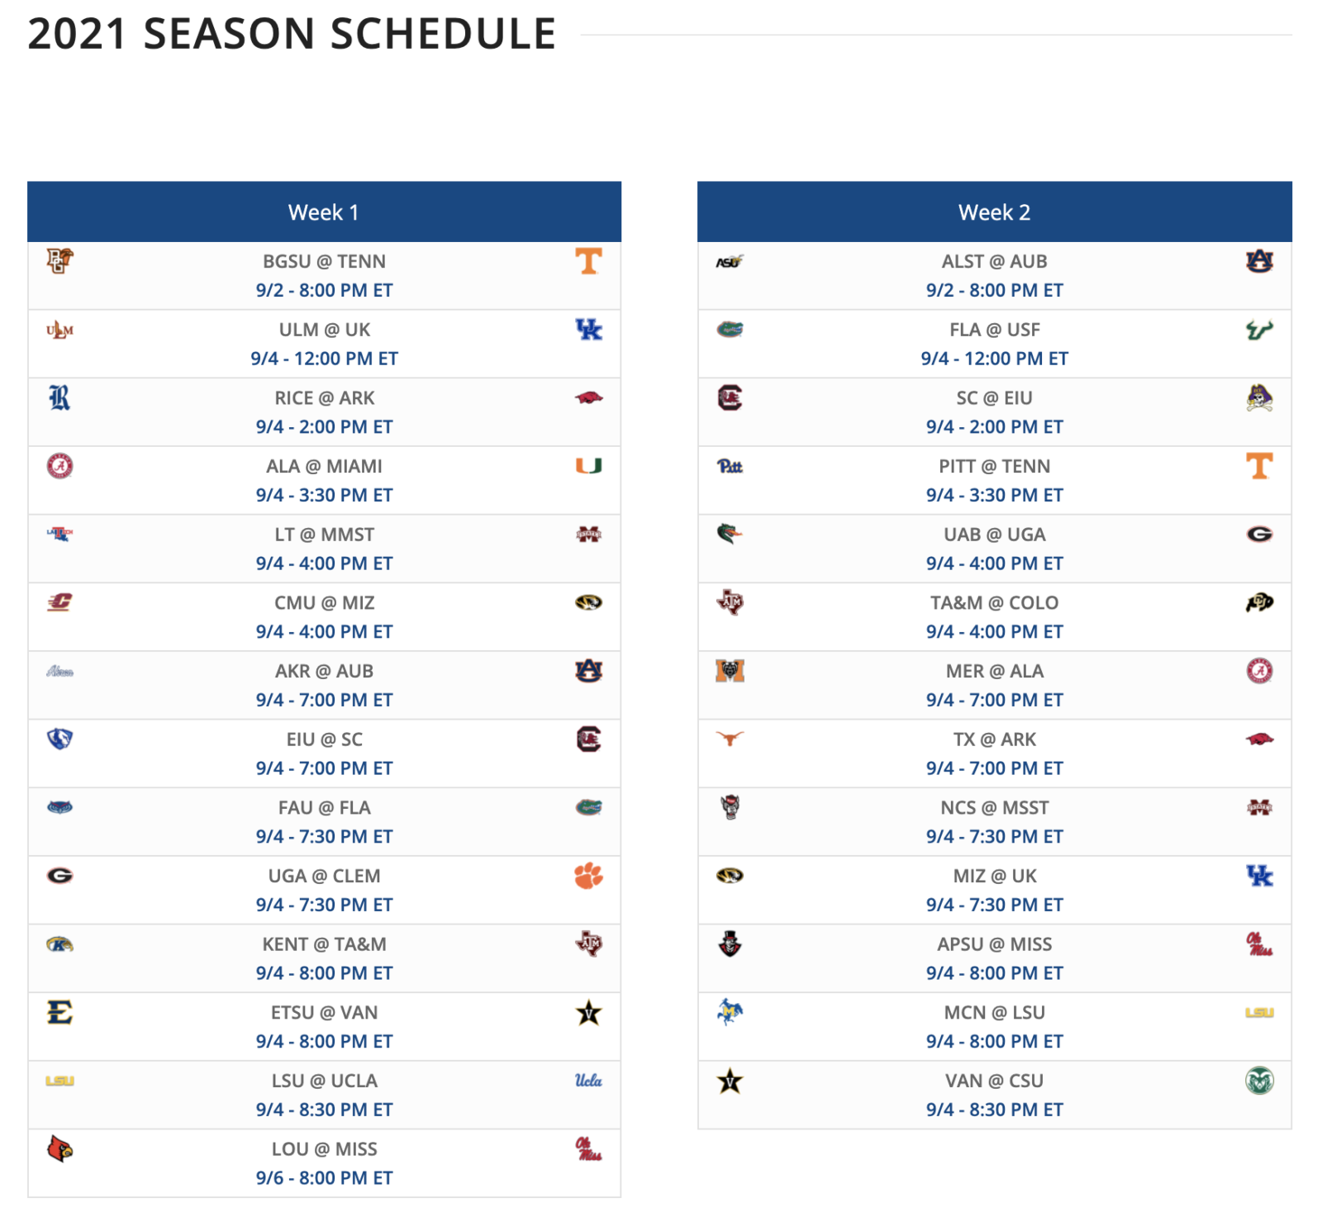
Task: Select the Pitt logo in Week 2
Action: [730, 467]
